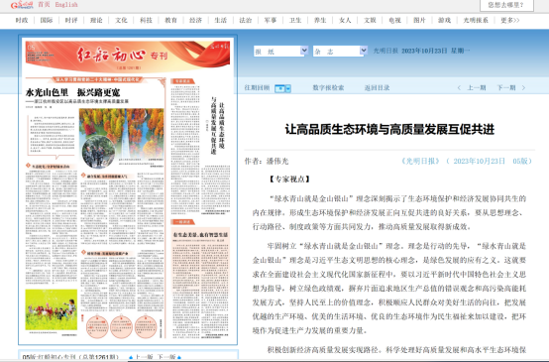Select the 光明报系 menu item
The image size is (549, 362).
(x=476, y=20)
